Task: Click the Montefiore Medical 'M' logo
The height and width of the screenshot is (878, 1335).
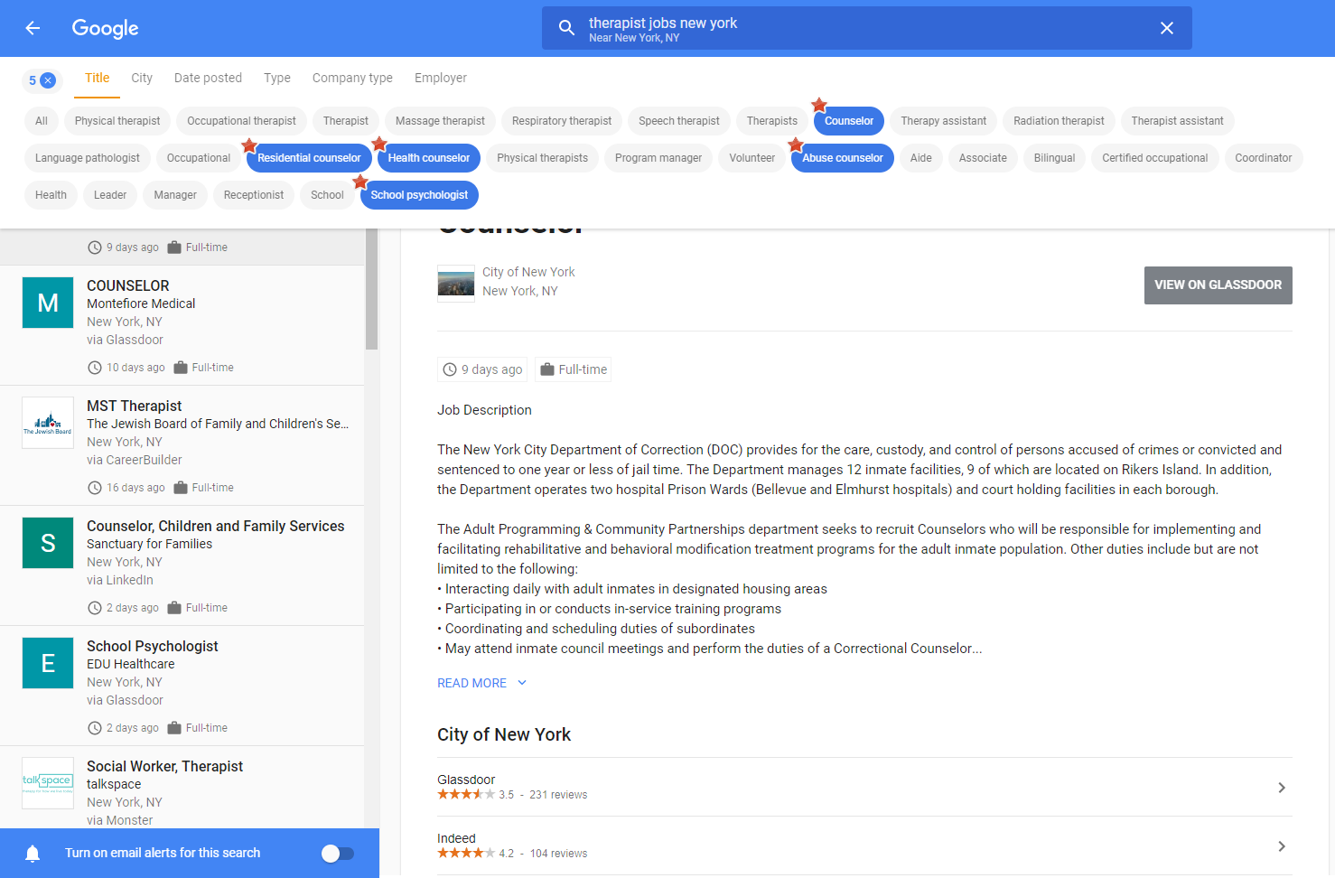Action: (x=48, y=303)
